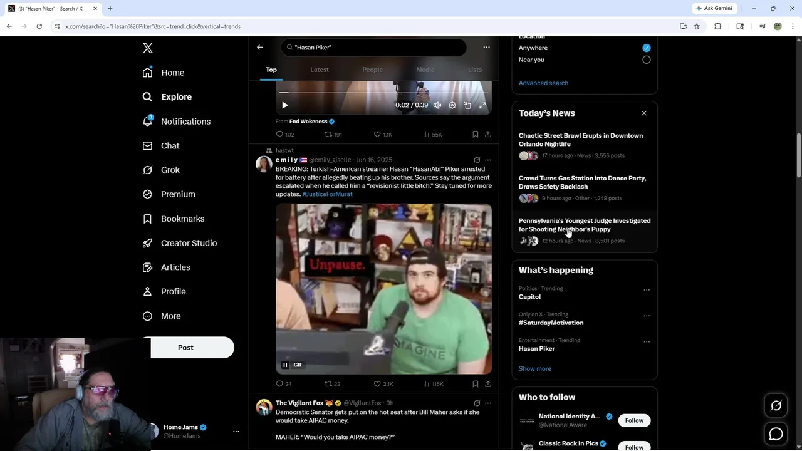Open options for Hasan Piker trend
The height and width of the screenshot is (451, 802).
coord(647,342)
